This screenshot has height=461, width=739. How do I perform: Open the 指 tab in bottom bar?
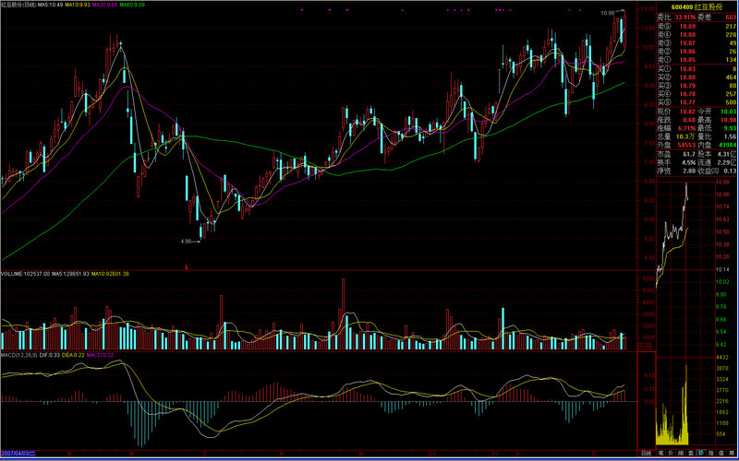(710, 455)
